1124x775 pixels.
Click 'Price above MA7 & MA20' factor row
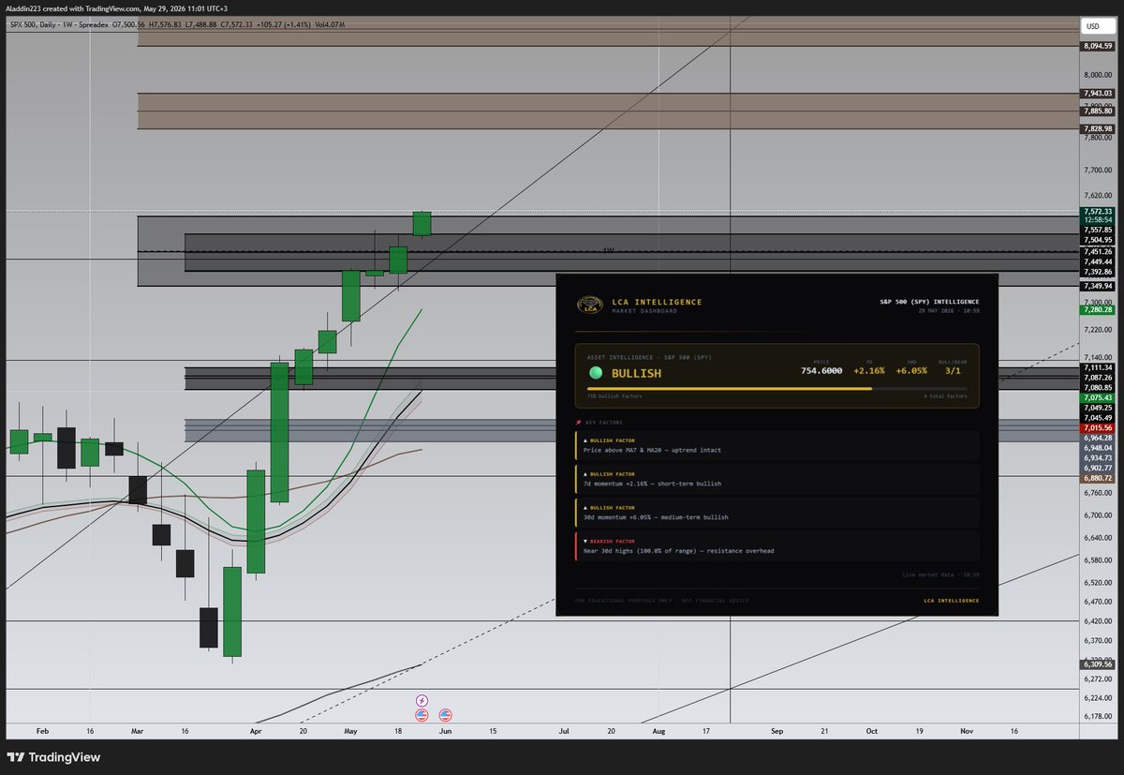coord(777,446)
